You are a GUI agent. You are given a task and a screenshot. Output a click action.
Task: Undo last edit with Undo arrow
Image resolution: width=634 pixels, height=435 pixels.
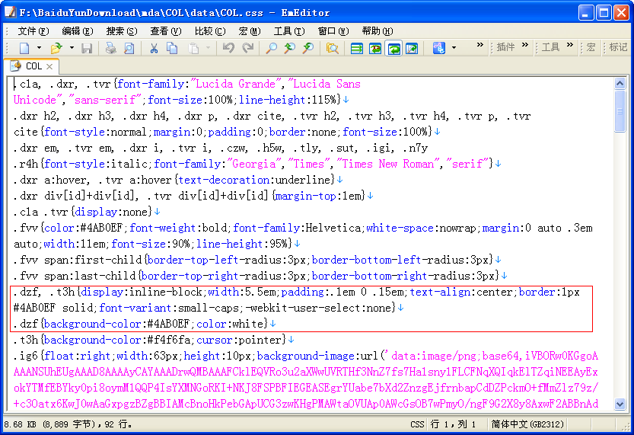[x=228, y=48]
